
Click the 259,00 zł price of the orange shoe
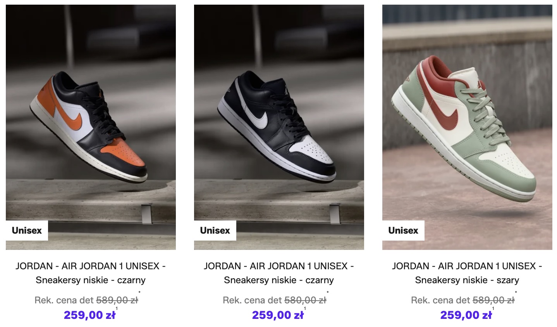[89, 315]
